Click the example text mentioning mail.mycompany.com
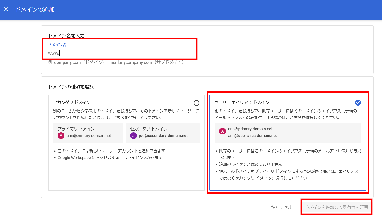382x222 pixels. pyautogui.click(x=116, y=62)
